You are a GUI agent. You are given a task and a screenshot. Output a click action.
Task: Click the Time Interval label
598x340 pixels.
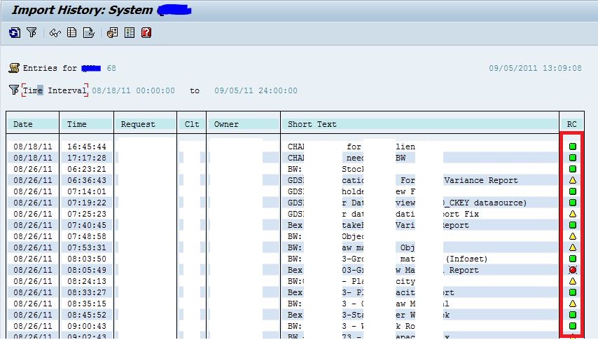pyautogui.click(x=55, y=90)
